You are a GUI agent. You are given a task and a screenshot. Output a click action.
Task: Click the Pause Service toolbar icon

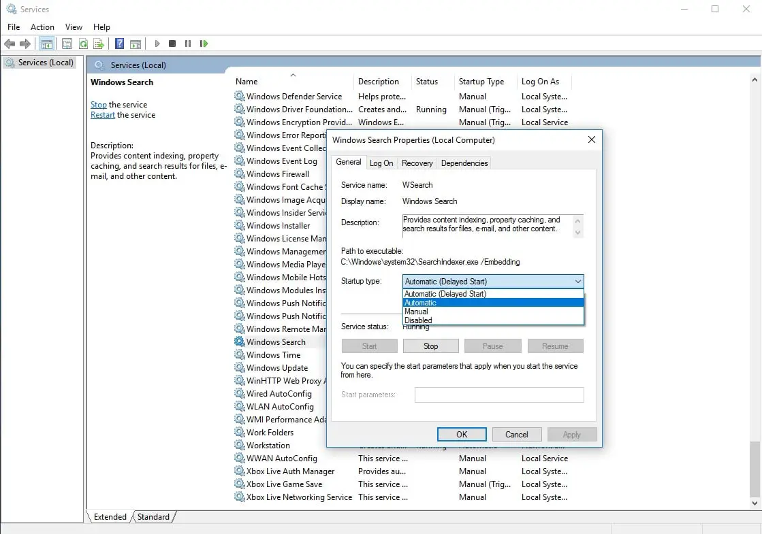[x=187, y=44]
